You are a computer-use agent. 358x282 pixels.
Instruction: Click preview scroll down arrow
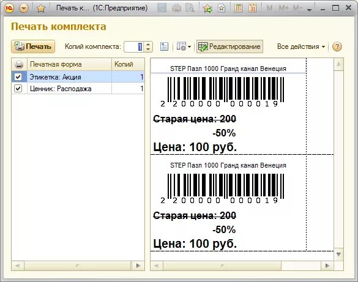tap(338, 254)
